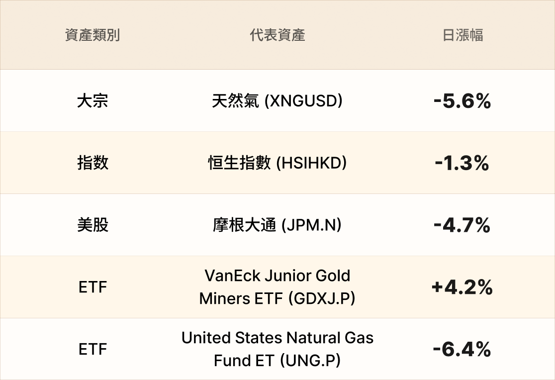This screenshot has height=380, width=555.
Task: Click the 代表資產 column header
Action: pos(277,35)
